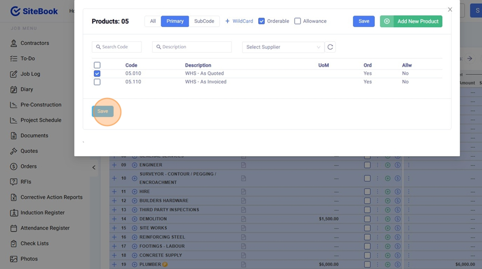
Task: Enable the Allowance checkbox
Action: point(298,21)
